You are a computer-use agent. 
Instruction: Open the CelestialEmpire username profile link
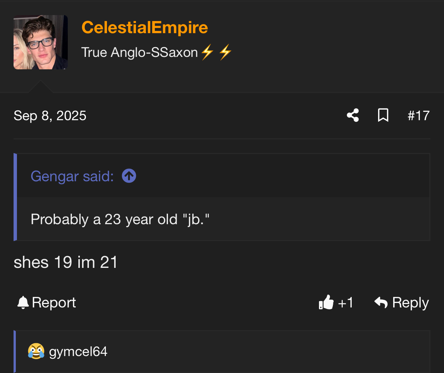145,28
